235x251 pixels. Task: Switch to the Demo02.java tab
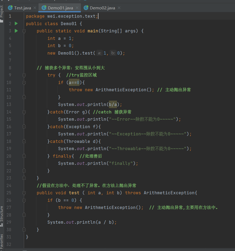click(103, 8)
